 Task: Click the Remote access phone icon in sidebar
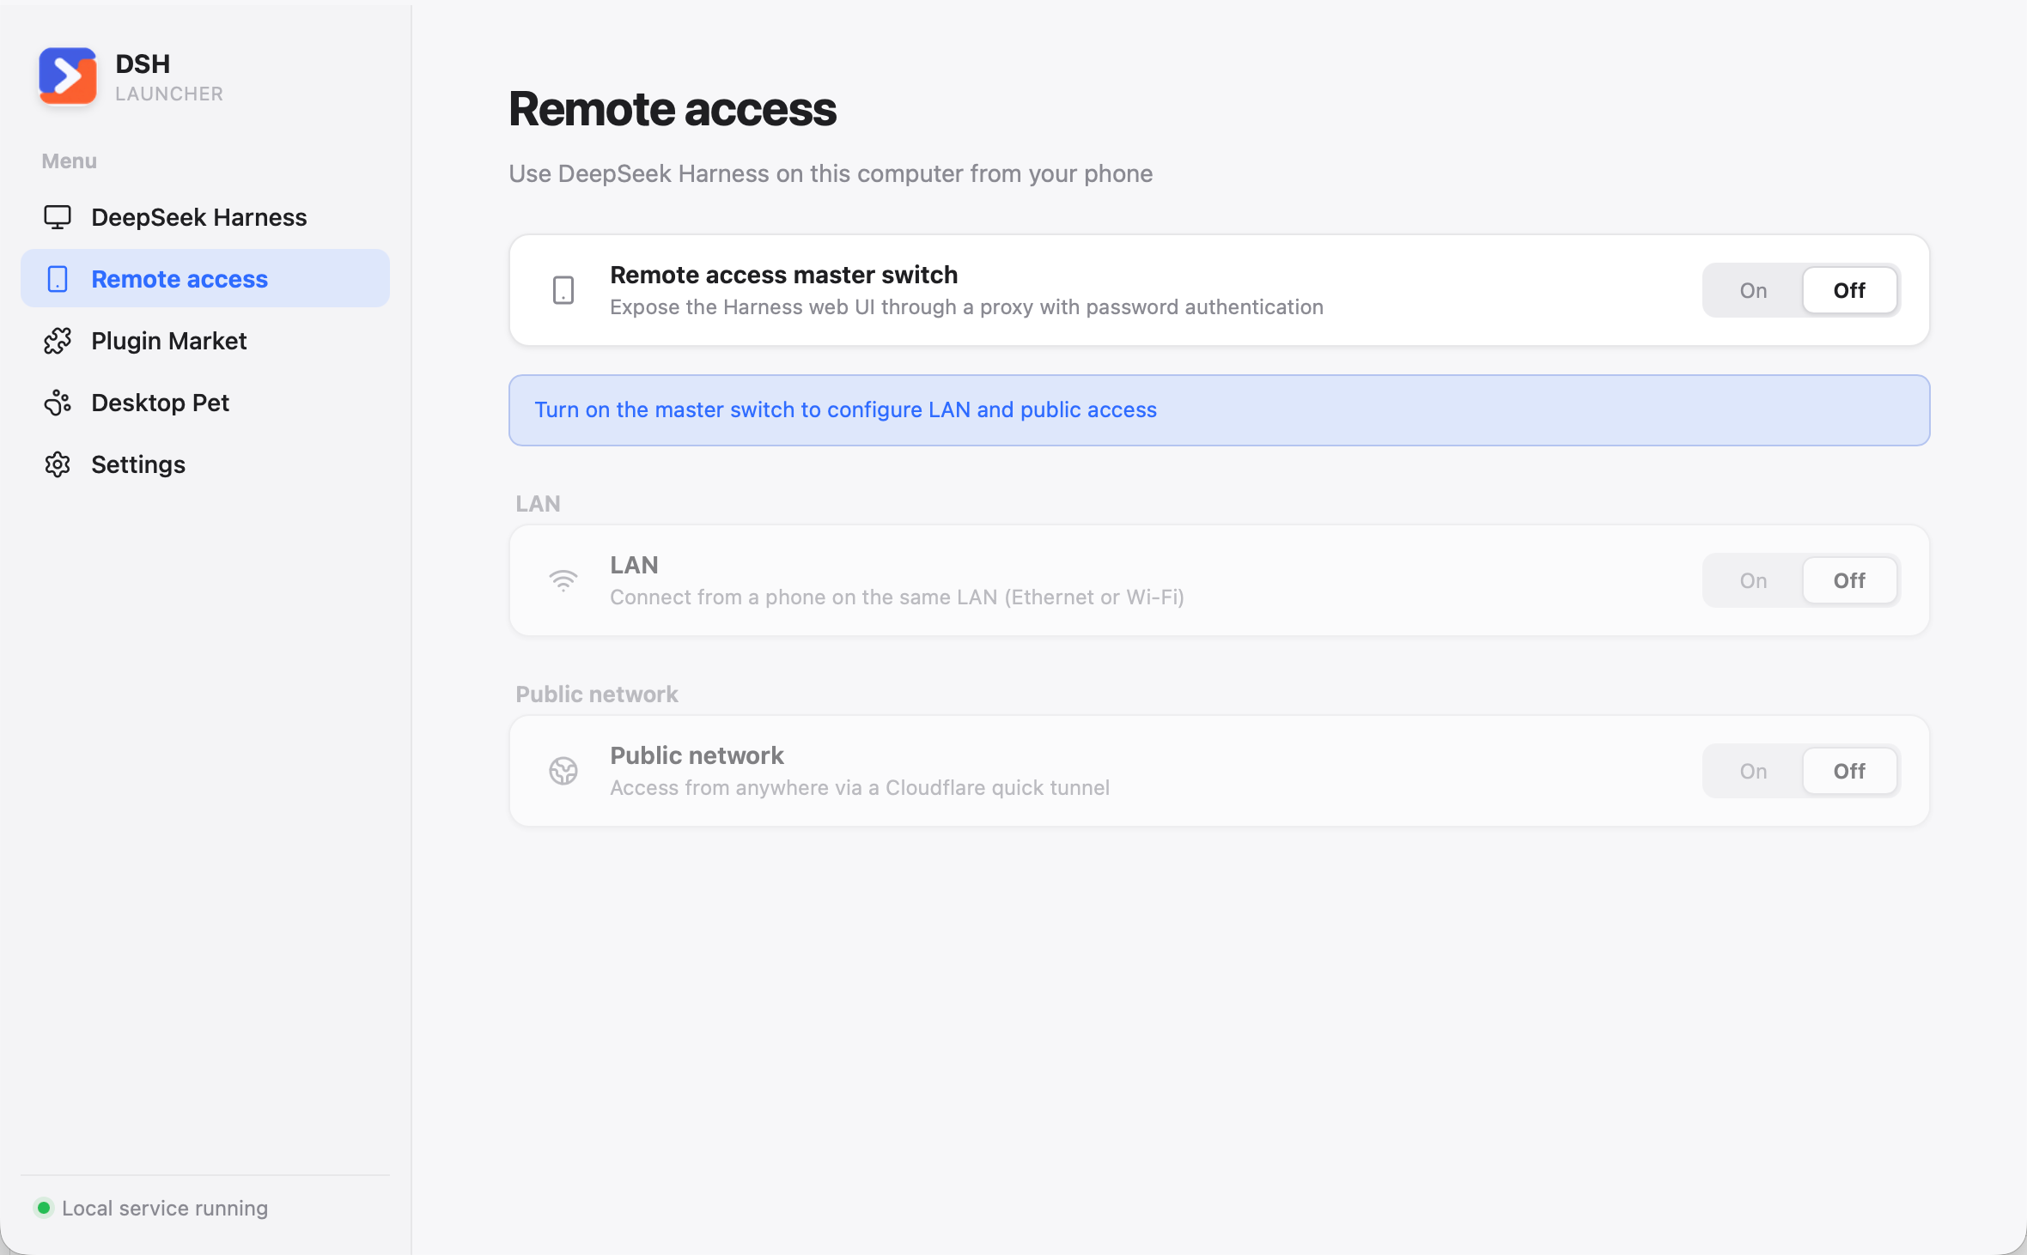click(58, 279)
